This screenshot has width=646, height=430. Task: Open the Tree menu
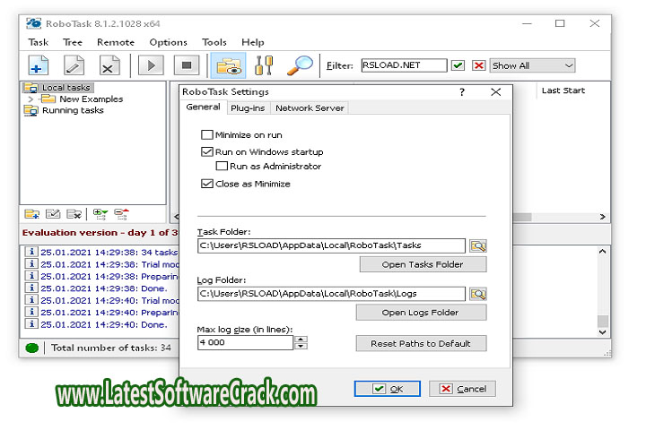[73, 42]
